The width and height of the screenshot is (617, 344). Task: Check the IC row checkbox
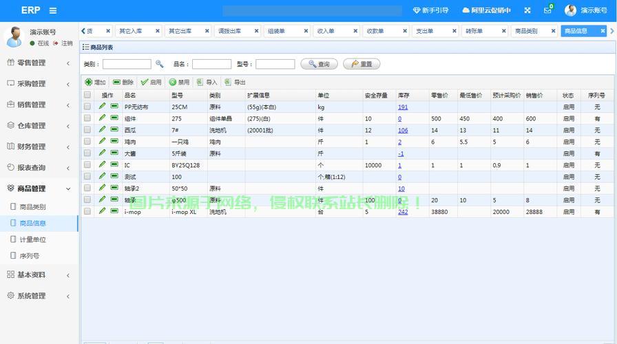tap(87, 164)
